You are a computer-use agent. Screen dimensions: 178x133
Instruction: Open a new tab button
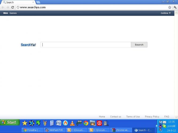point(38,2)
